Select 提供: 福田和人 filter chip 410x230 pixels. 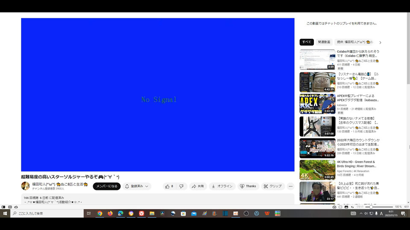tap(354, 42)
